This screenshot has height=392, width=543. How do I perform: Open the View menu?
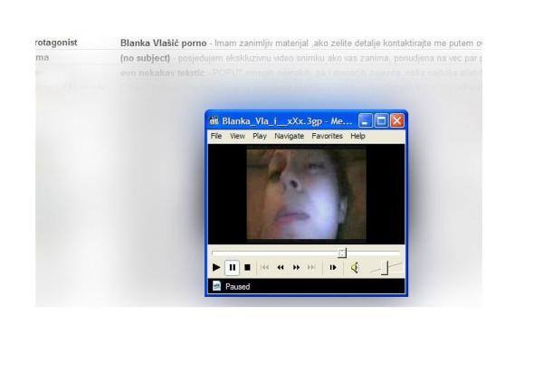coord(237,136)
